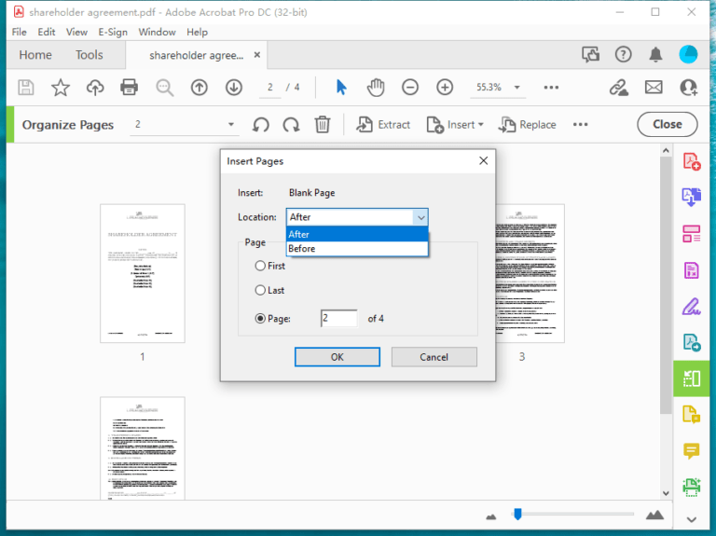Delete selected pages trash icon
Image resolution: width=716 pixels, height=536 pixels.
(x=323, y=125)
